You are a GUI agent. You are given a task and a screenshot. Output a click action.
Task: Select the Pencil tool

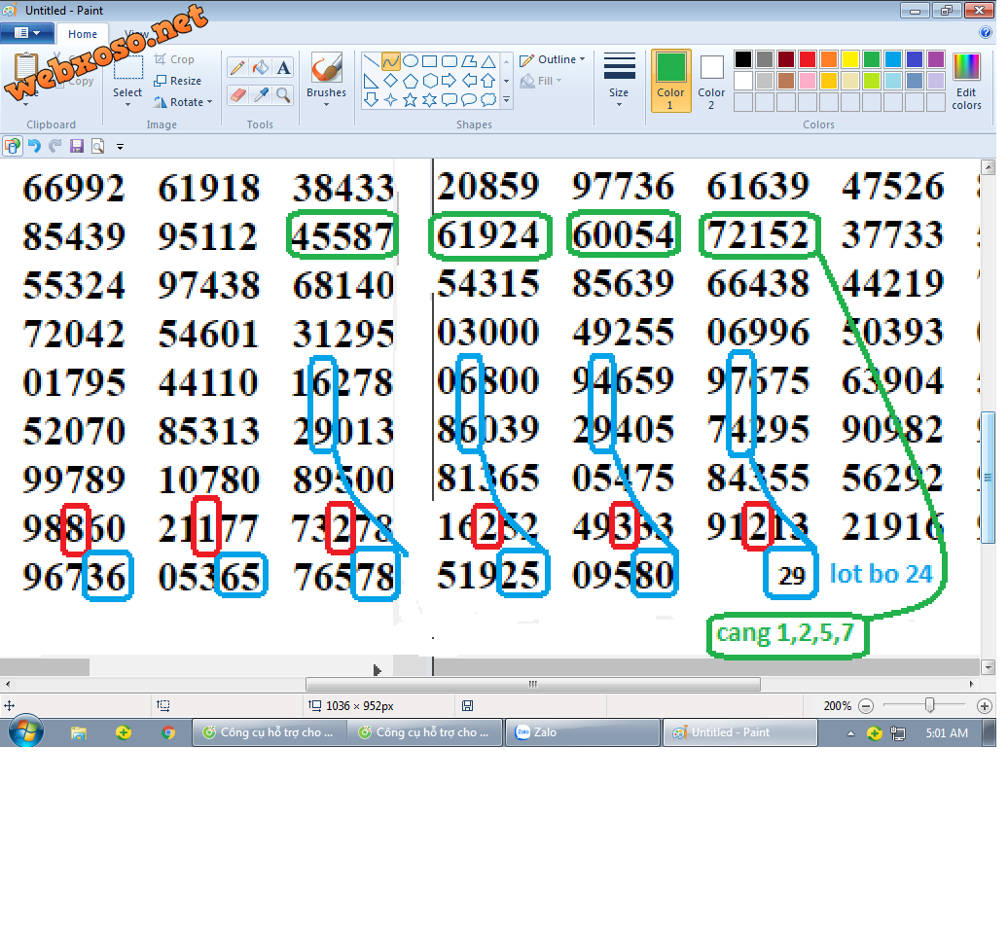236,67
